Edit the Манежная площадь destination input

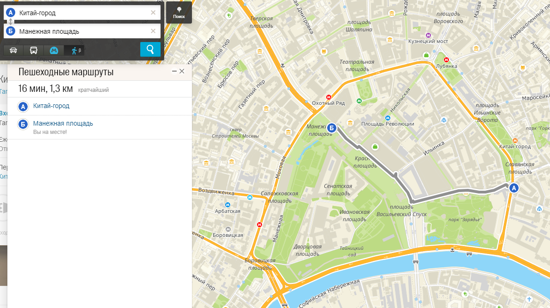click(x=83, y=31)
